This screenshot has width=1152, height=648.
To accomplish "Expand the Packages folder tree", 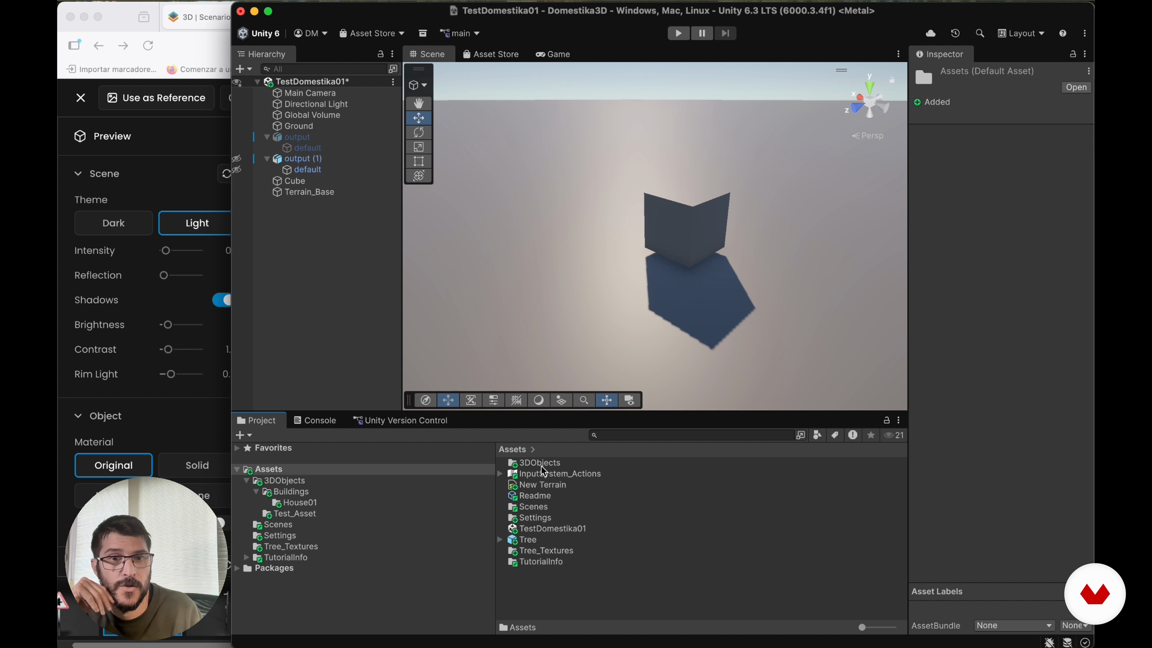I will (237, 568).
